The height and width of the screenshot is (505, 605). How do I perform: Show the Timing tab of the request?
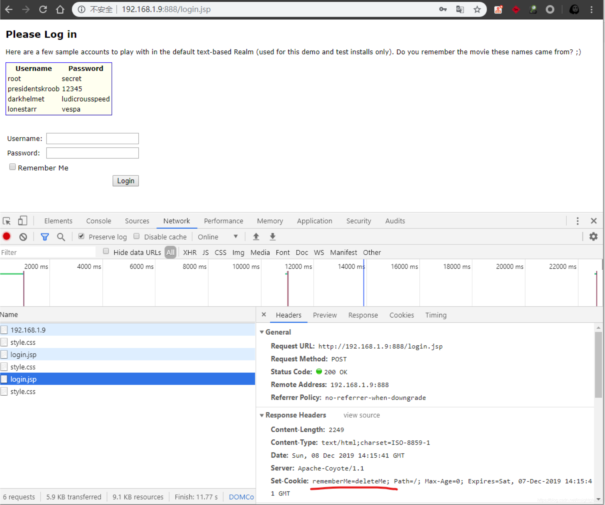[x=436, y=315]
